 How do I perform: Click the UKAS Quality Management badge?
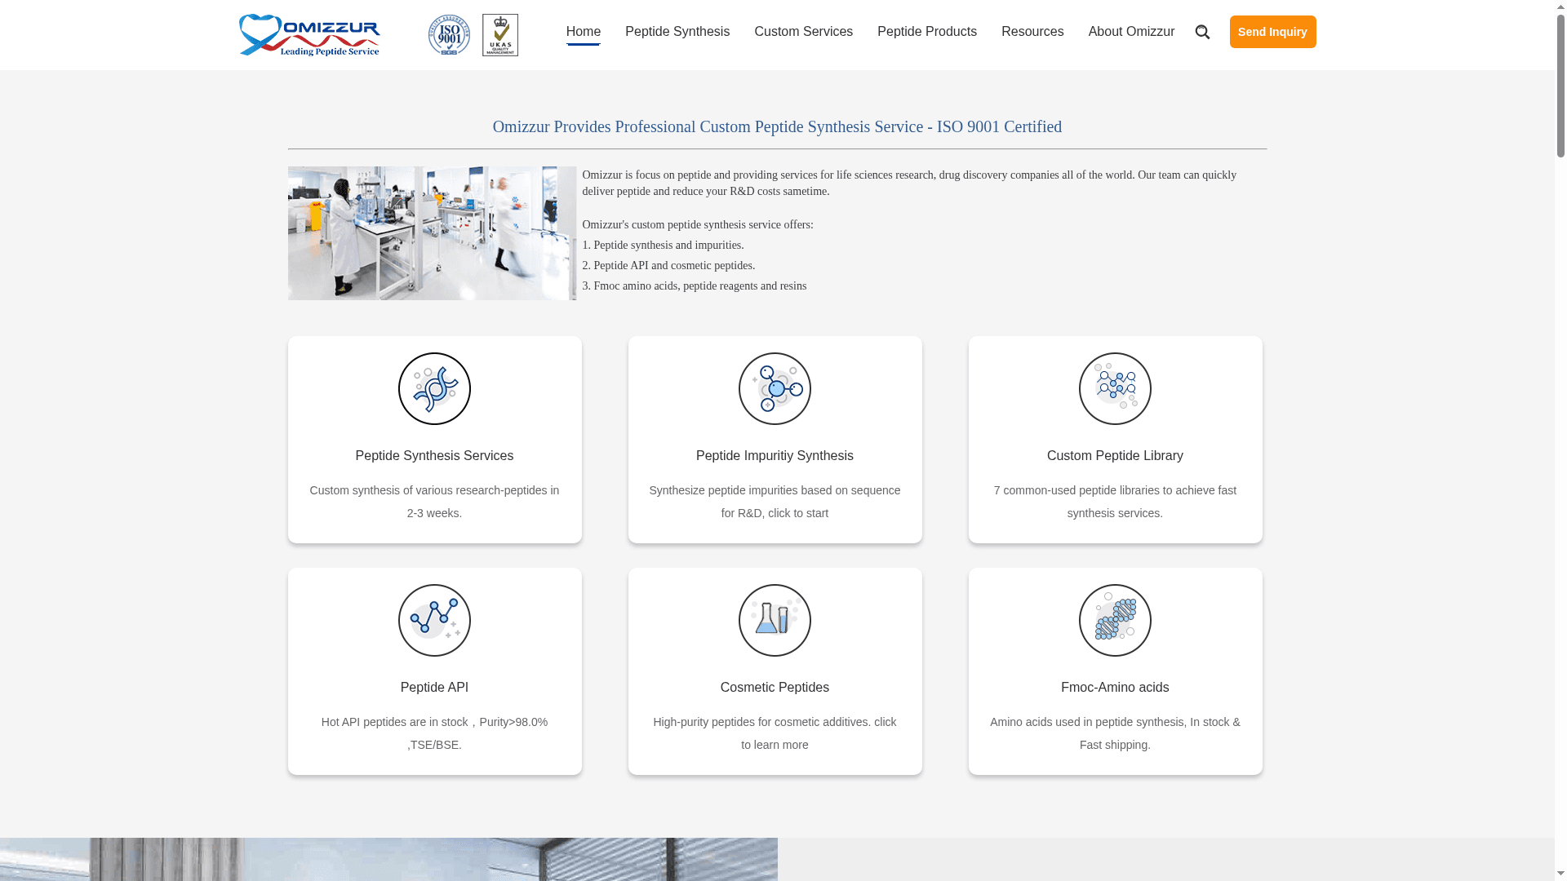pyautogui.click(x=499, y=34)
